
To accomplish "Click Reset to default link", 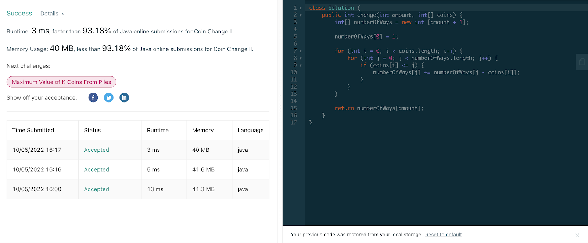I will [x=443, y=235].
